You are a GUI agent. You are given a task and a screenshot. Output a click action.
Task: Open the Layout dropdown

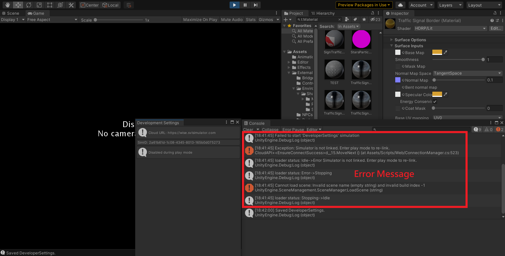tap(484, 5)
